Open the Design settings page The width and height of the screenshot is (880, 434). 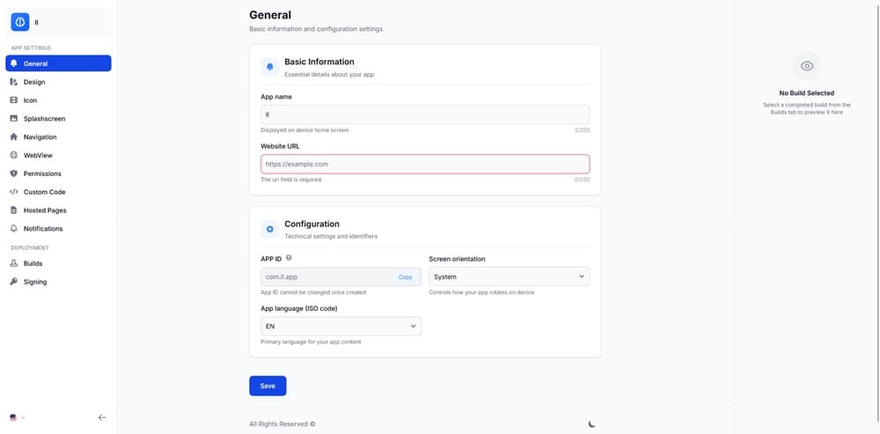(x=33, y=82)
